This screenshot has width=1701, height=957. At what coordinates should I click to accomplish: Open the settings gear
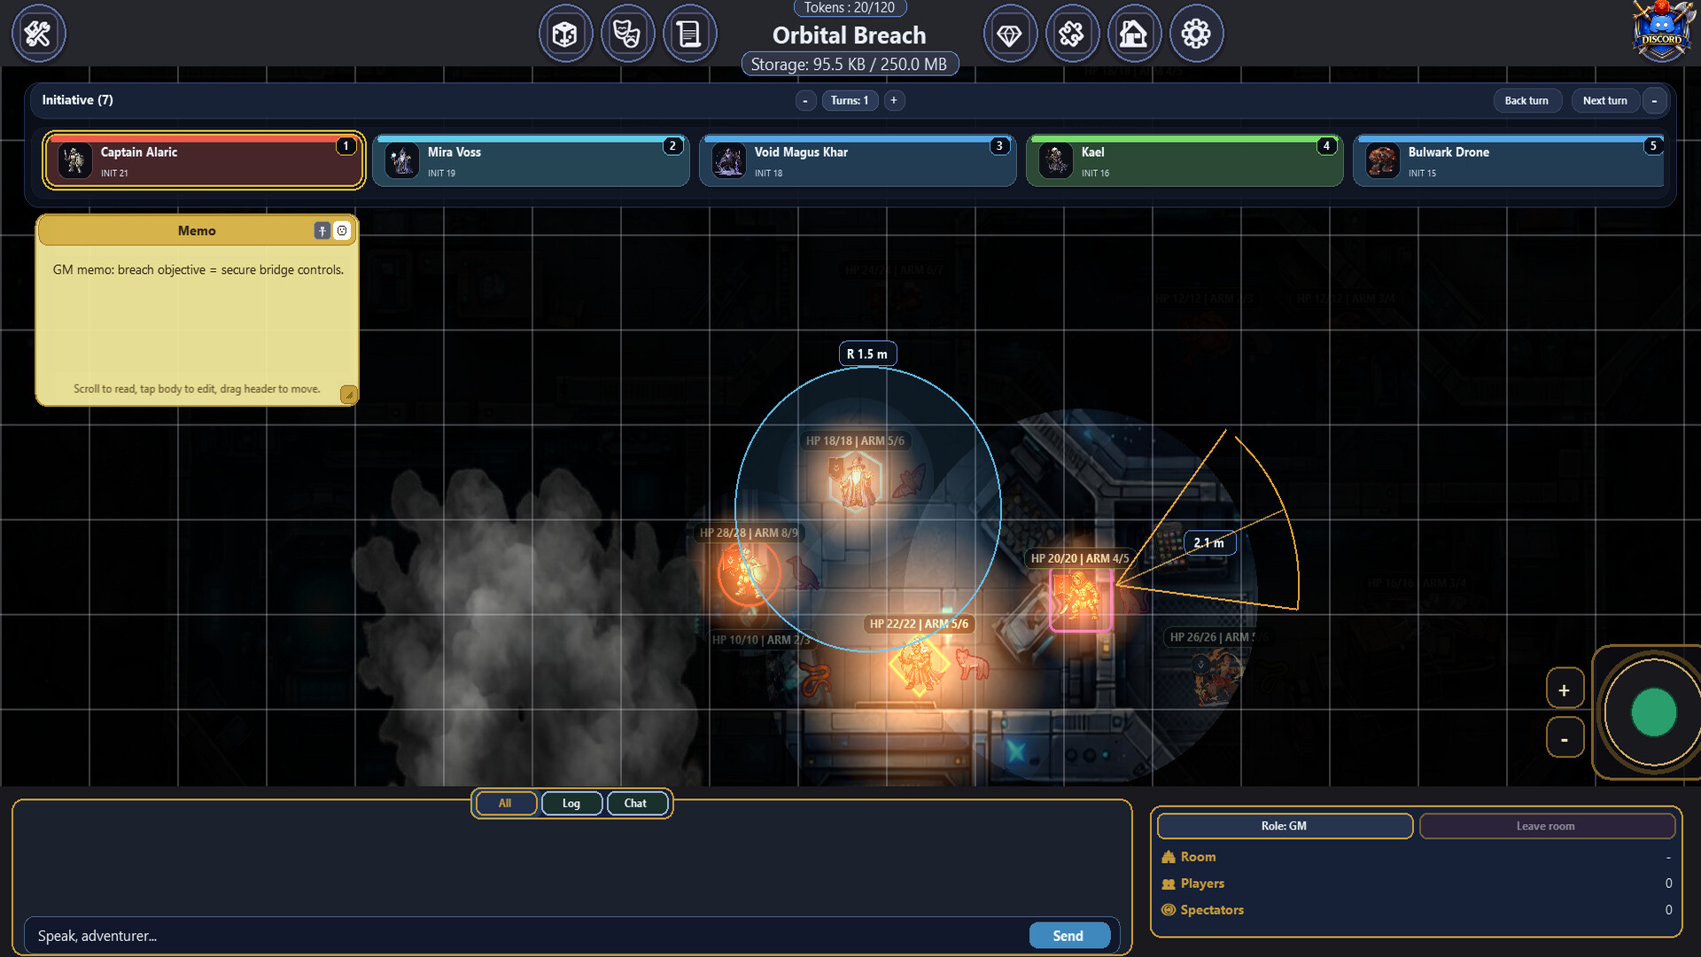coord(1196,33)
